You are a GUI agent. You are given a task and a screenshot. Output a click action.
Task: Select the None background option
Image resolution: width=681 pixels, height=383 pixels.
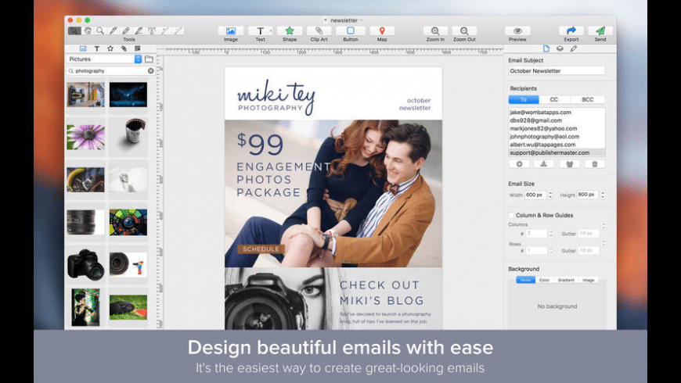coord(525,280)
